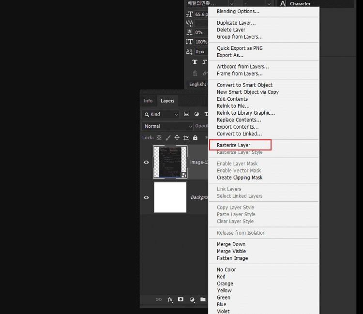Choose Relink to File item
This screenshot has height=314, width=363.
pos(264,106)
